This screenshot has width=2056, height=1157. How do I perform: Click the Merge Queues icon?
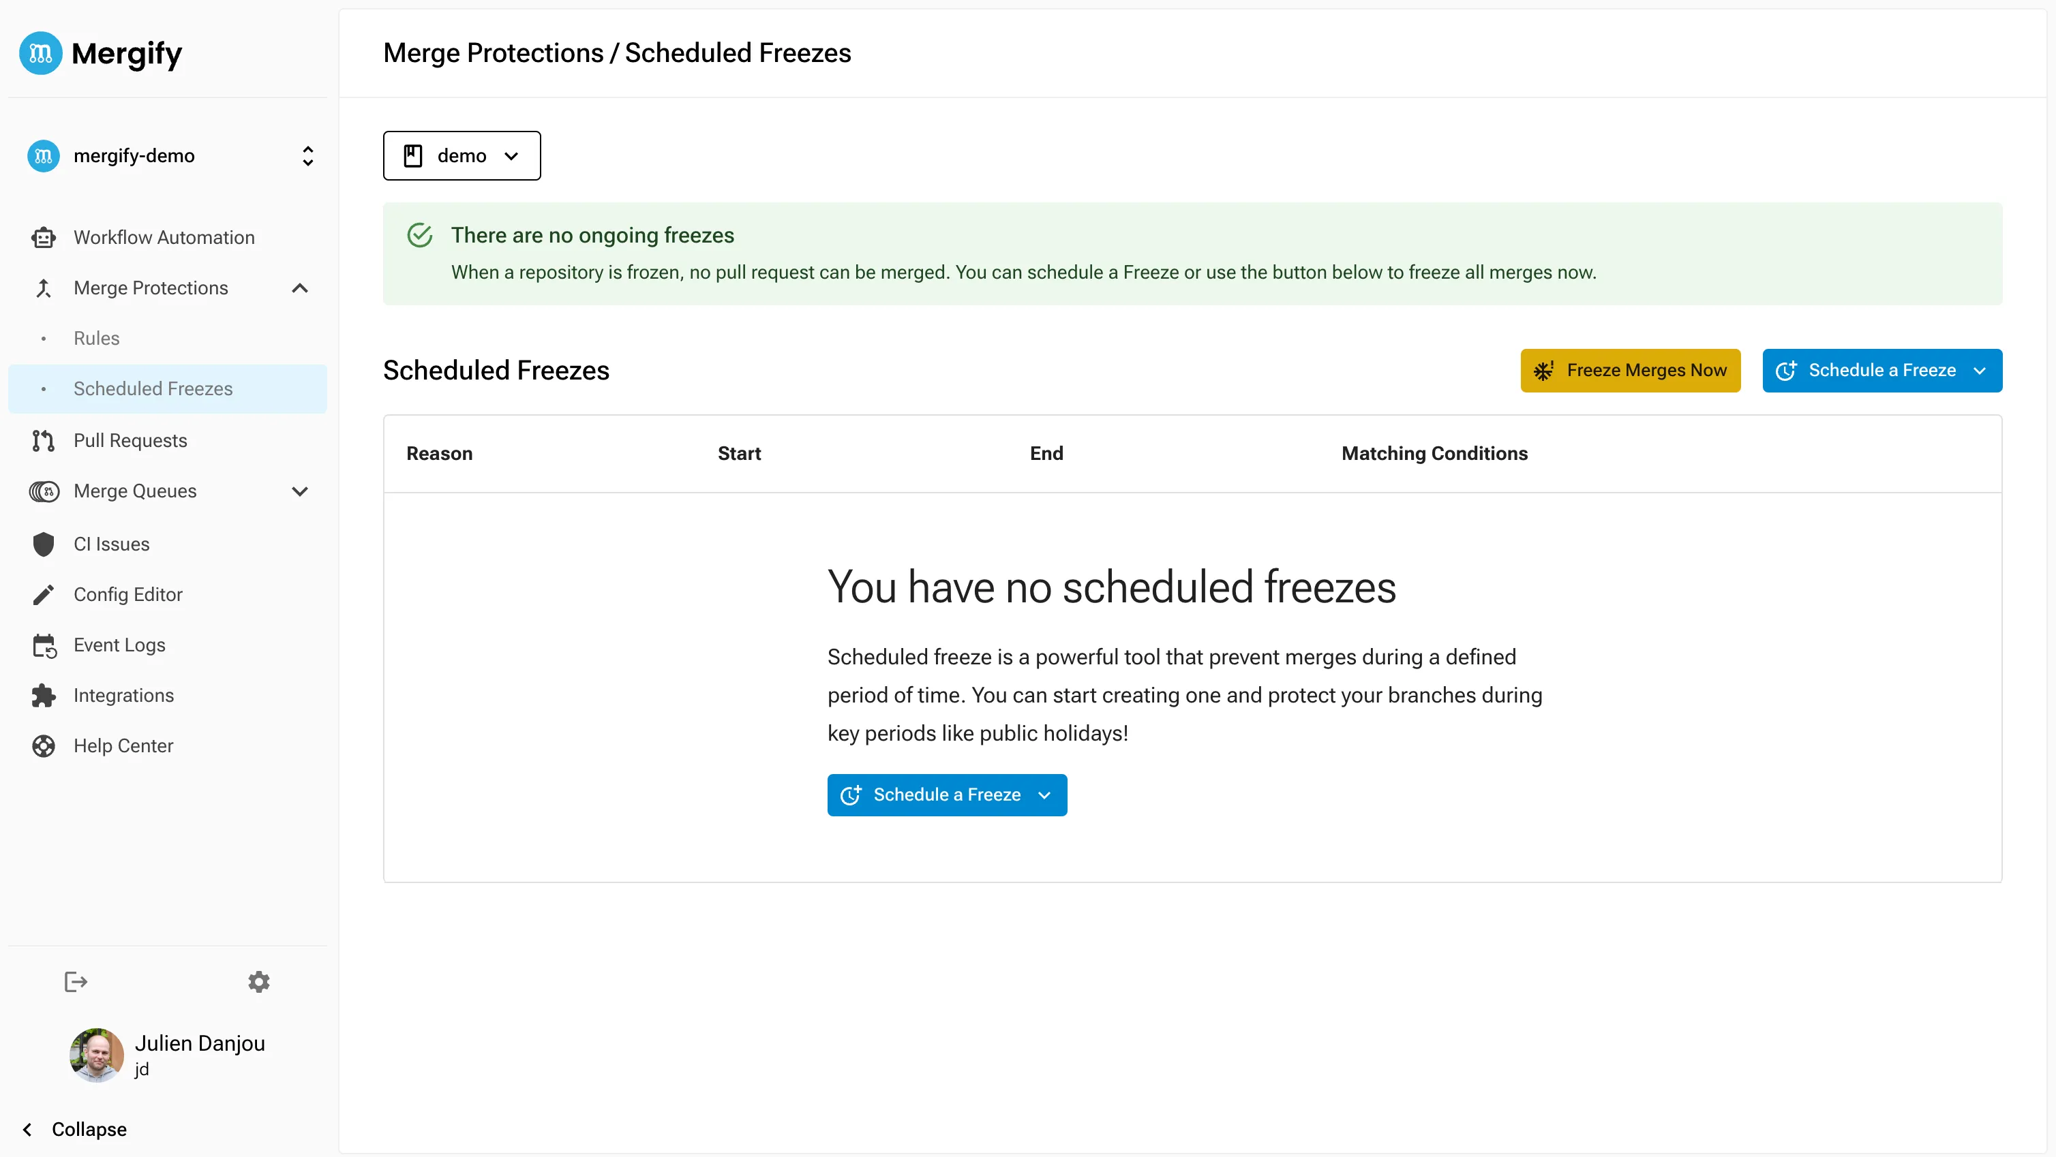point(44,491)
